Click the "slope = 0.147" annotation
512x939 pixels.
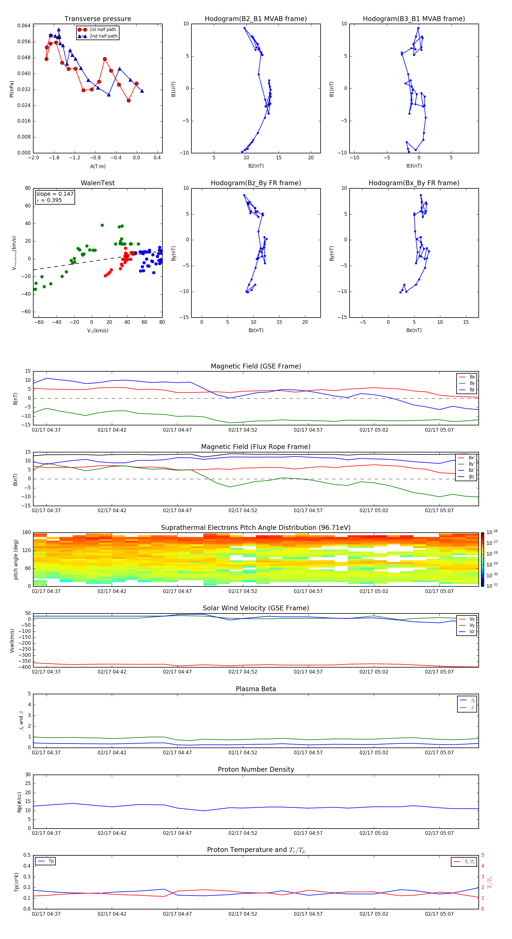click(x=55, y=194)
